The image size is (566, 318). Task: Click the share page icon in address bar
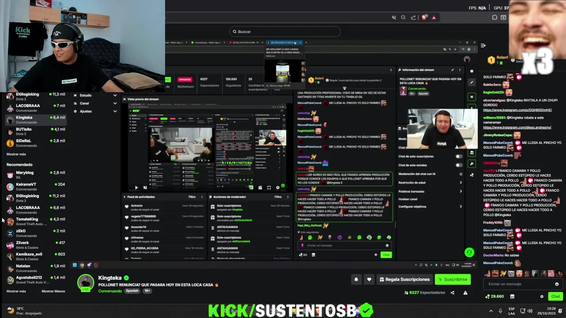413,17
